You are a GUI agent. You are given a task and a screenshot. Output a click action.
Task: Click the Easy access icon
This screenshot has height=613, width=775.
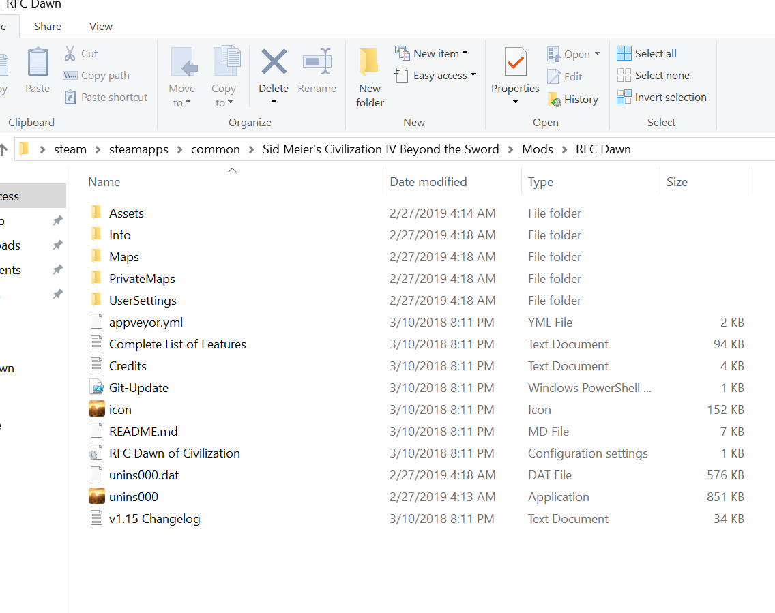coord(401,75)
